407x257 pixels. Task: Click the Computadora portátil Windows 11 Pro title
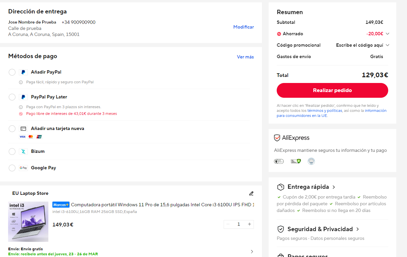click(x=163, y=205)
